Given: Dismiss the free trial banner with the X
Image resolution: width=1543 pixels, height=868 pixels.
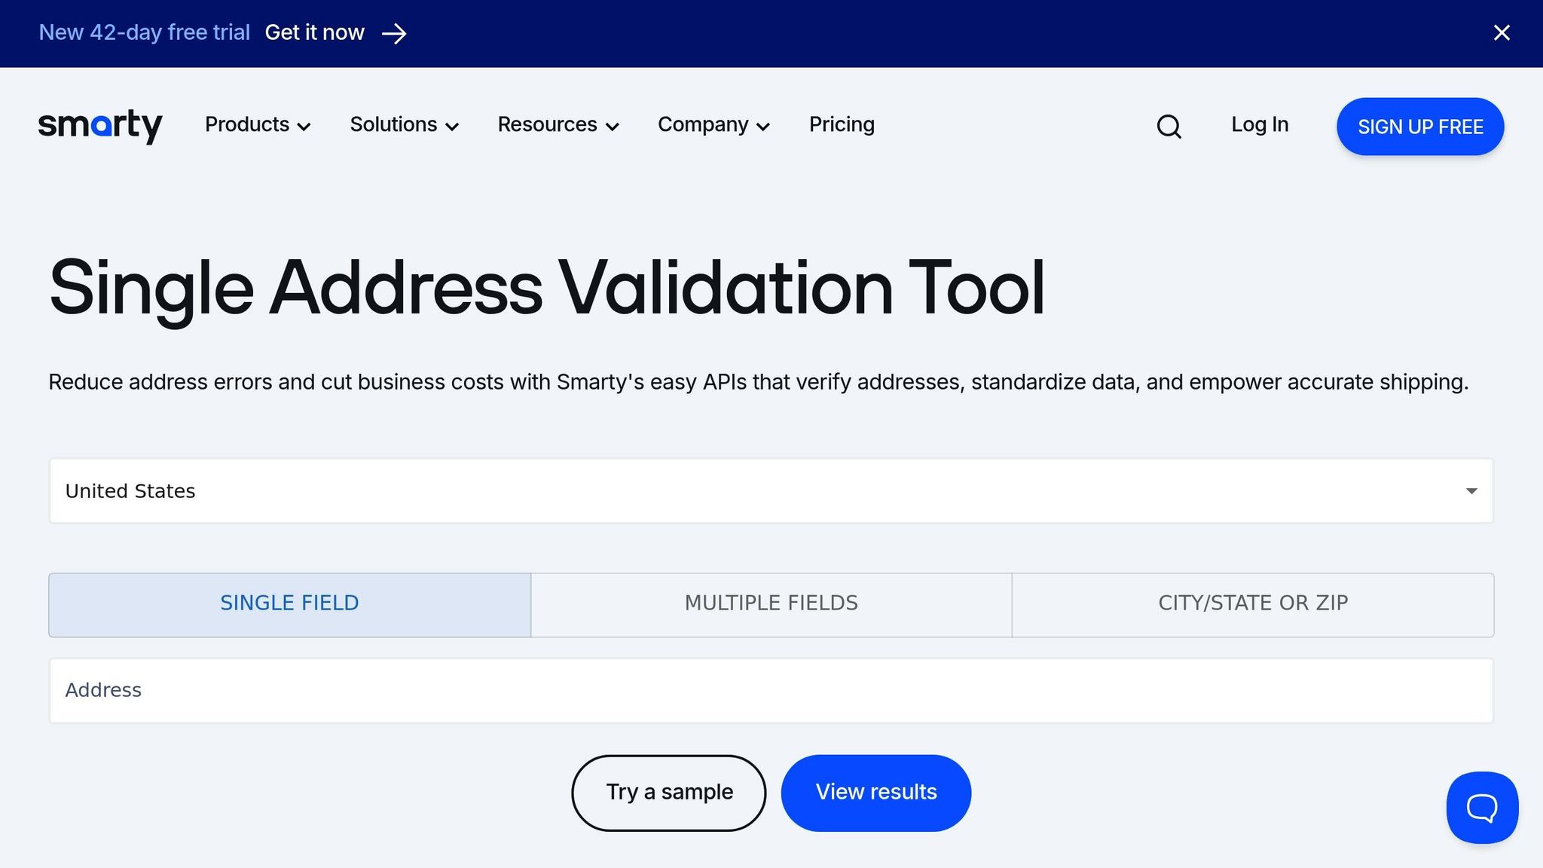Looking at the screenshot, I should (x=1502, y=32).
